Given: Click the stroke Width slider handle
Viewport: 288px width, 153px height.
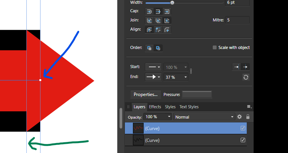Looking at the screenshot, I should point(172,3).
